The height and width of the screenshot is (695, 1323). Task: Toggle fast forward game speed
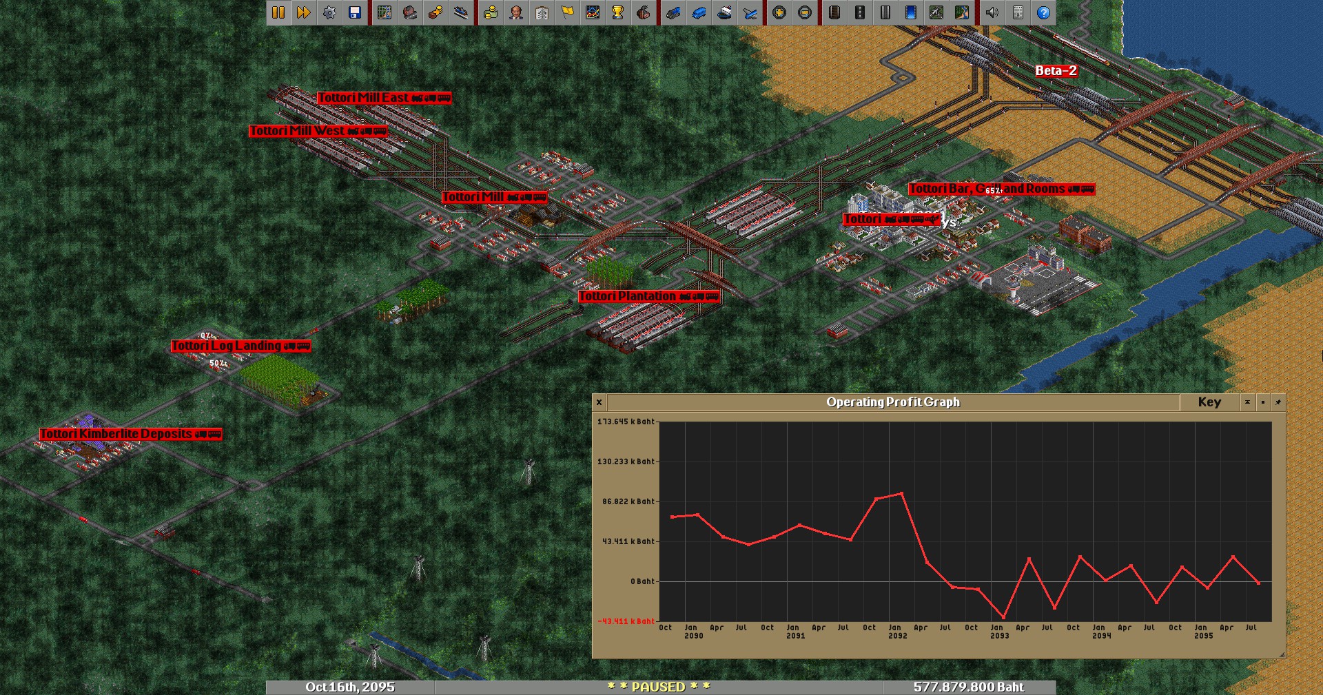(x=304, y=12)
